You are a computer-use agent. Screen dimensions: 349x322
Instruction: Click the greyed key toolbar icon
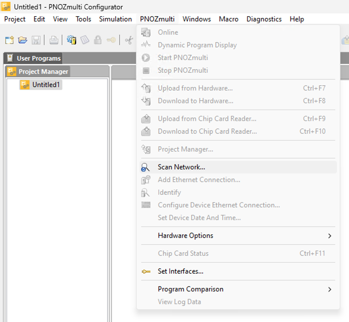click(111, 40)
